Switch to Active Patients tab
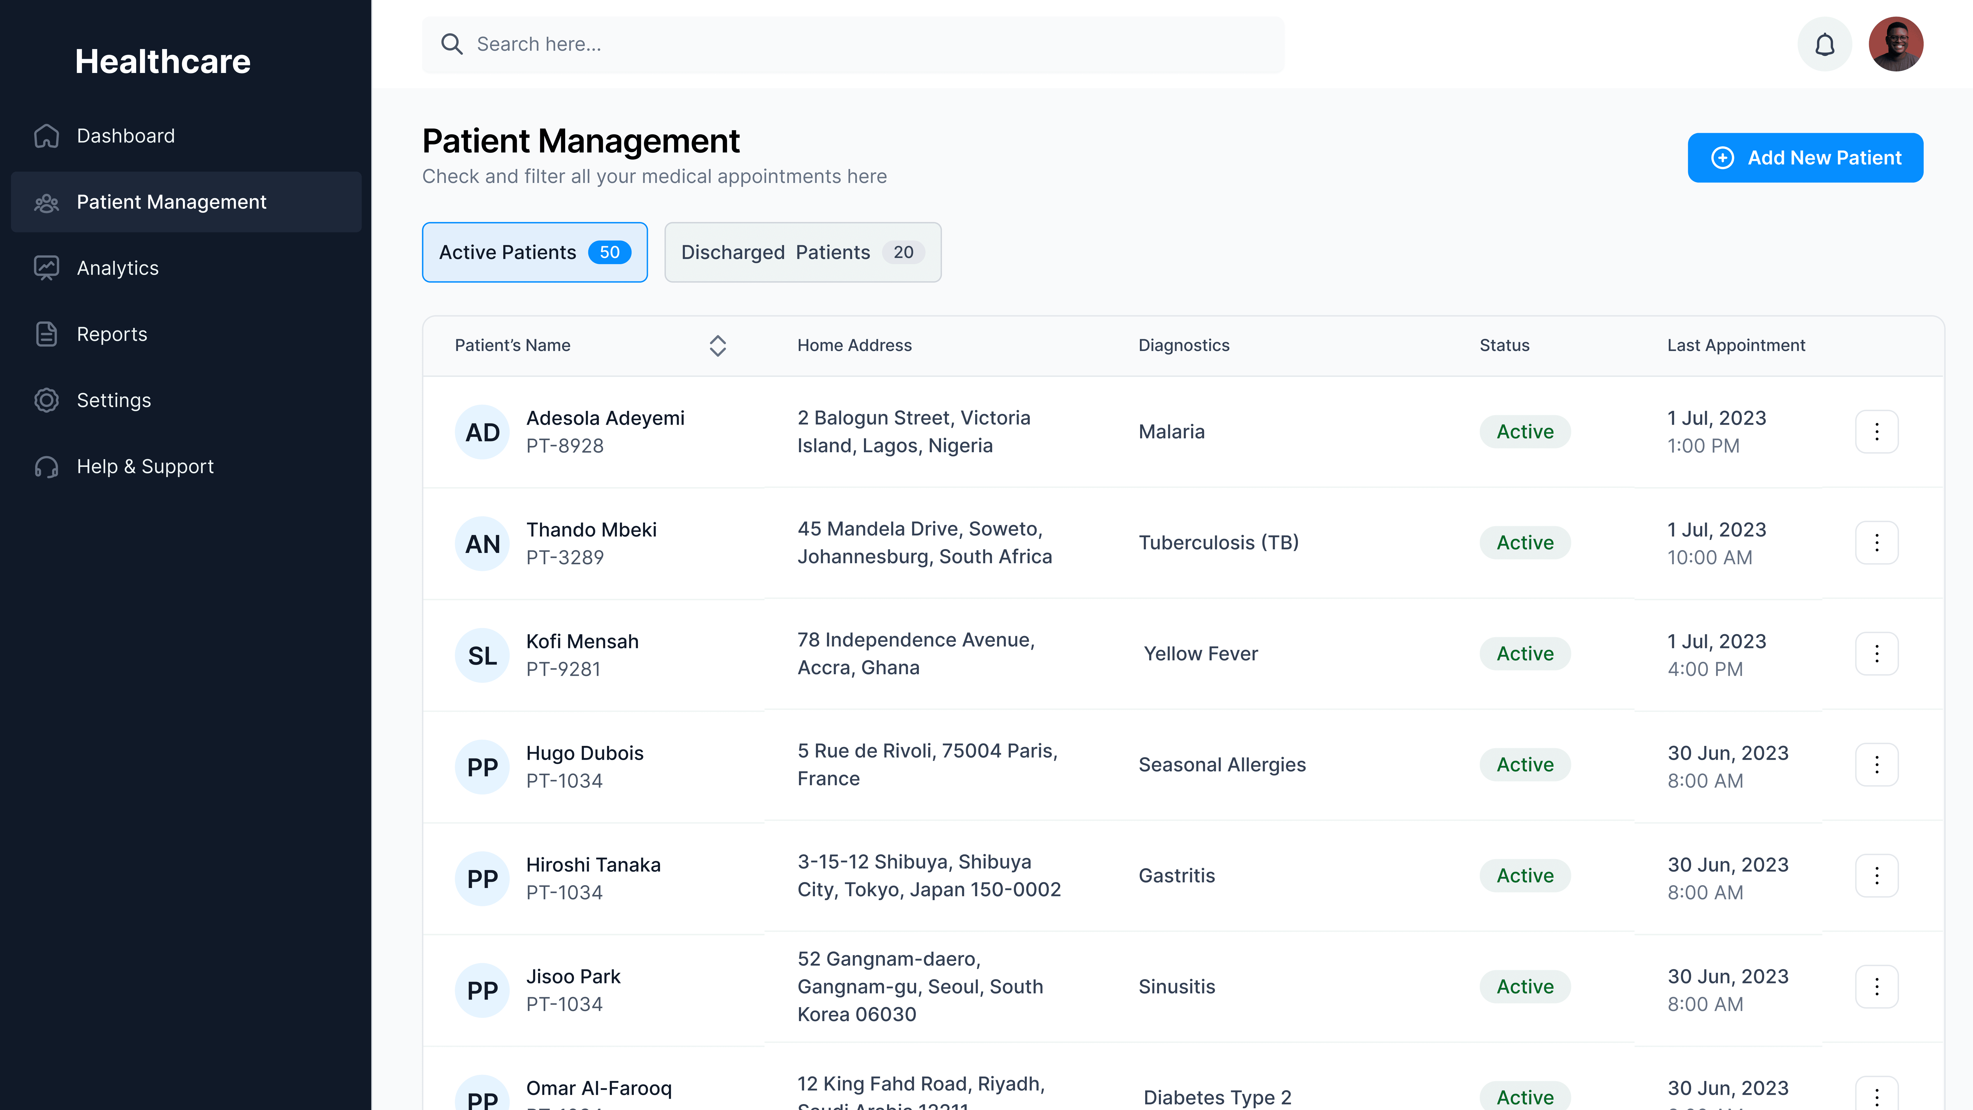This screenshot has width=1973, height=1110. [535, 252]
